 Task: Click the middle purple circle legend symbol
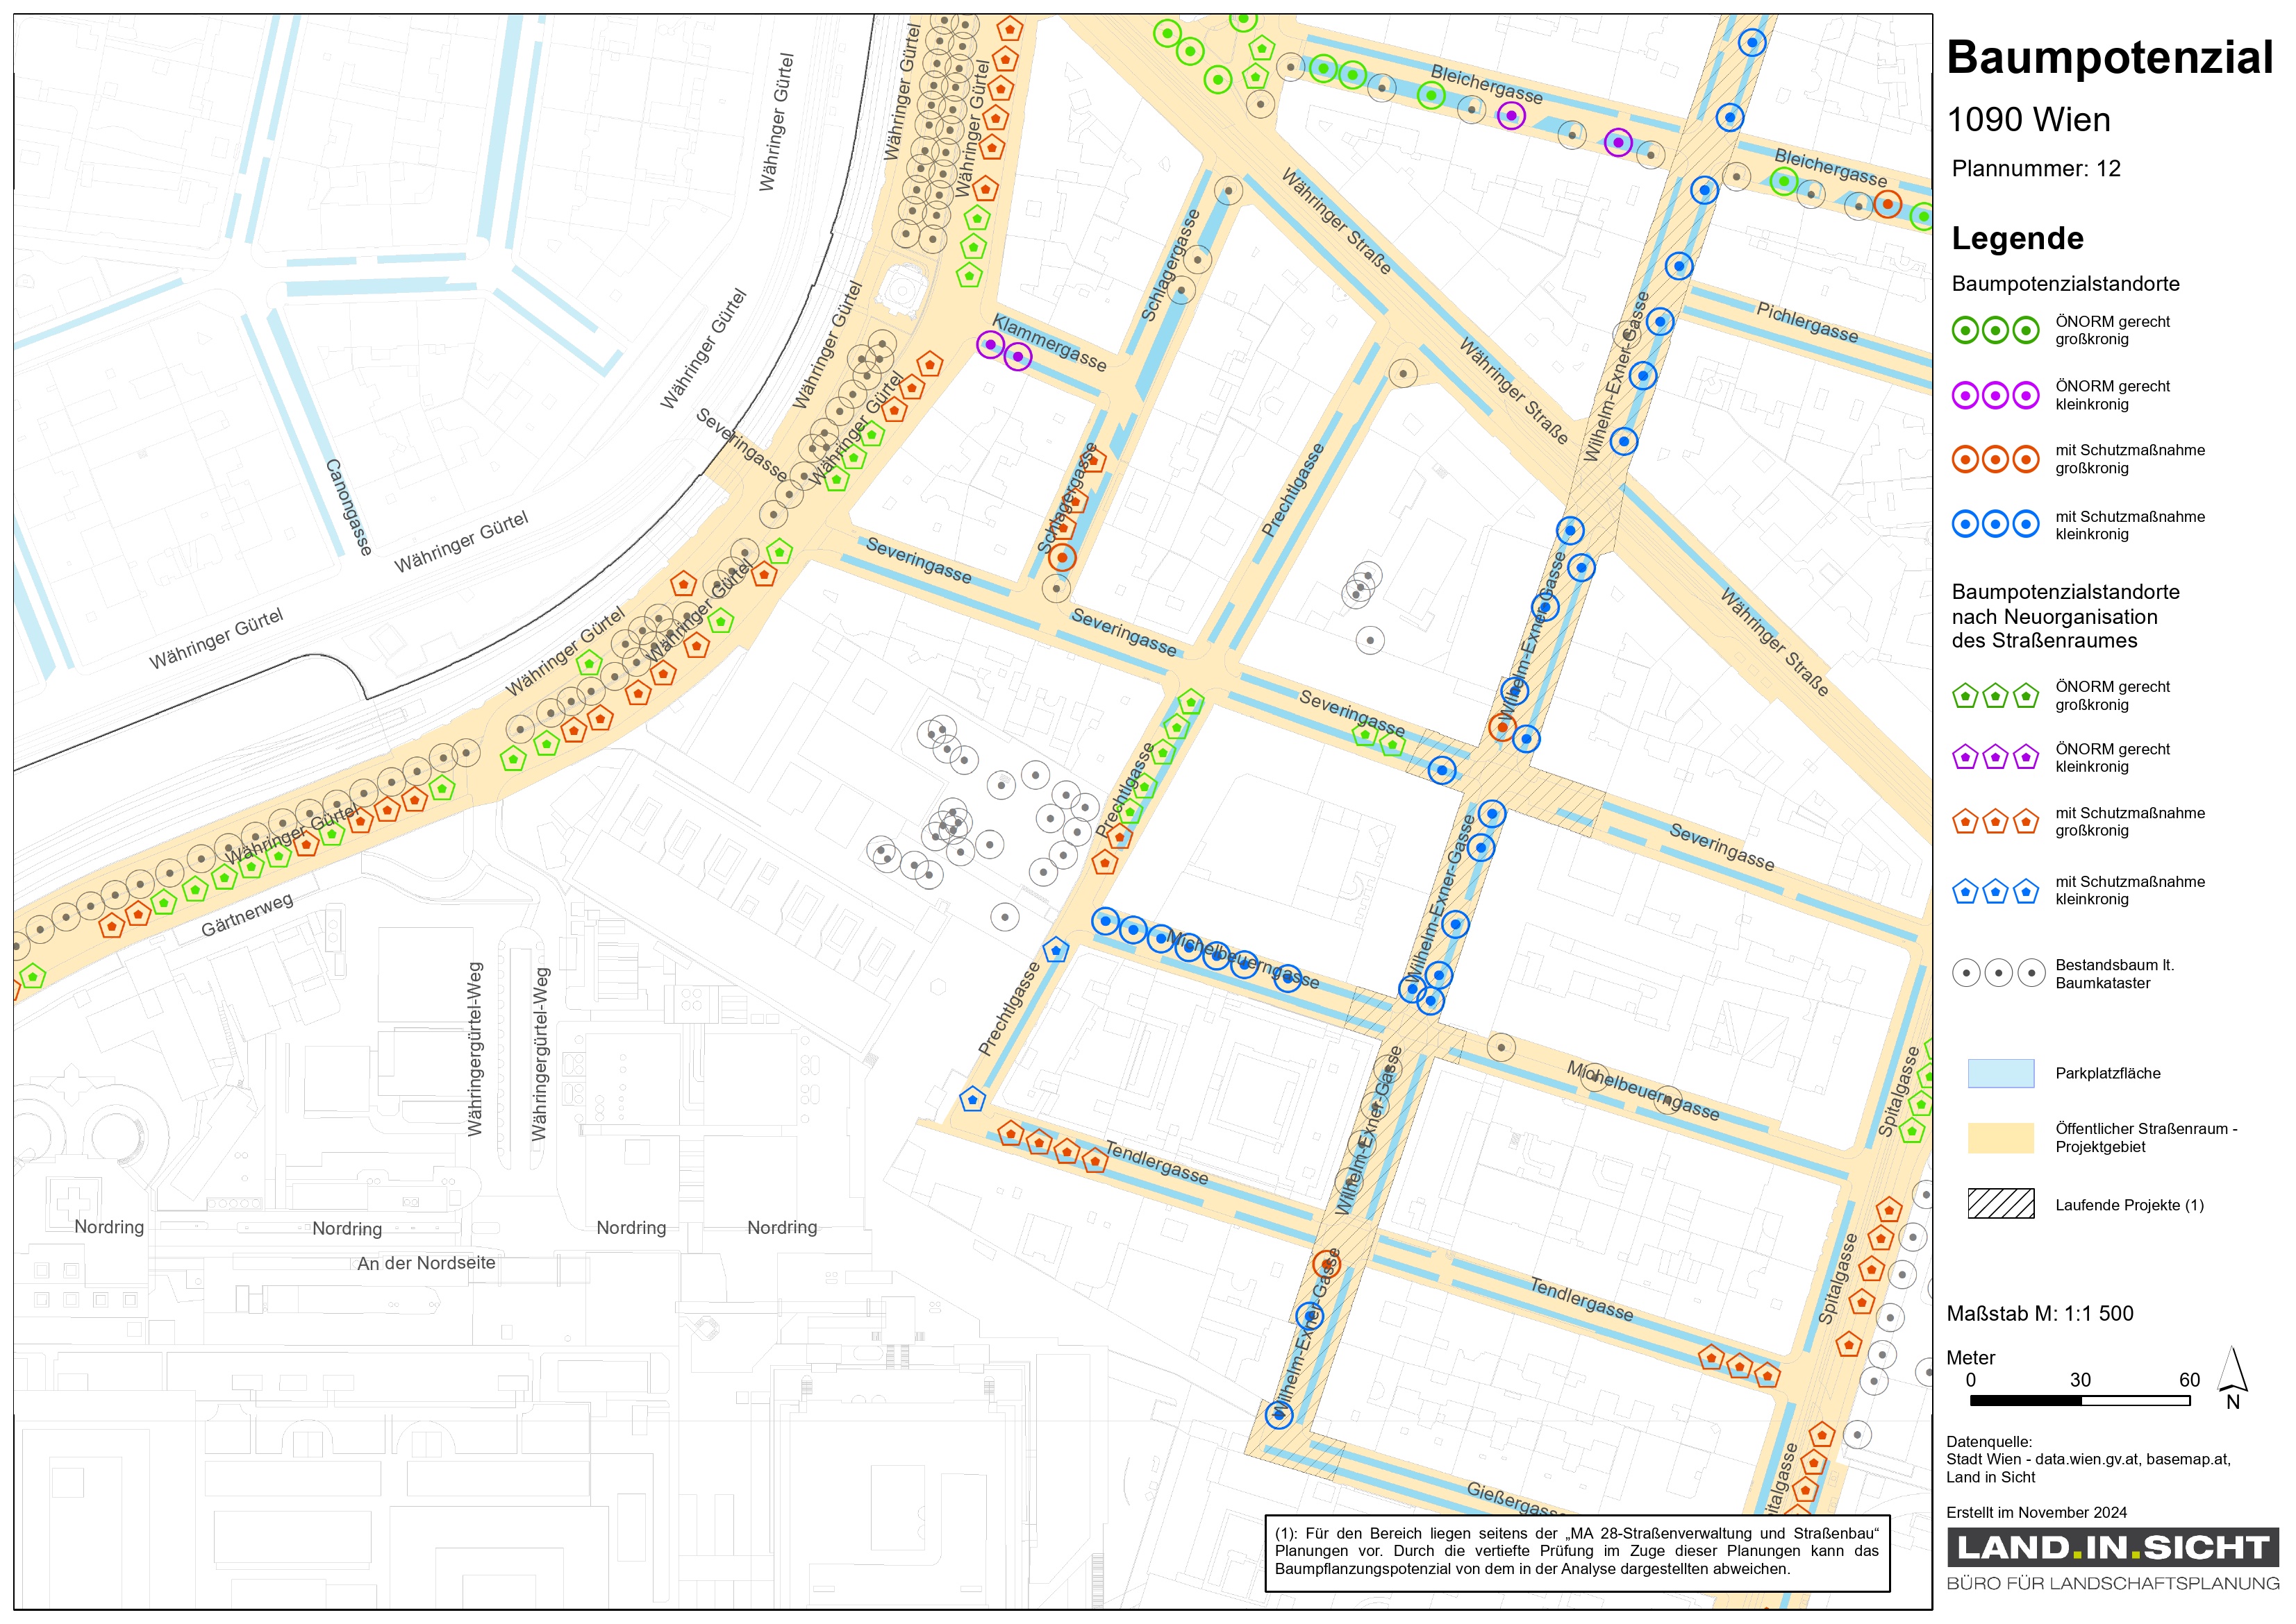pos(1995,395)
